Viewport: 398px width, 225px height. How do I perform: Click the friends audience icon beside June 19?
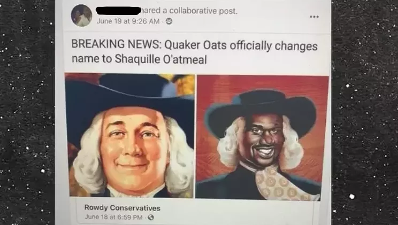coord(169,21)
